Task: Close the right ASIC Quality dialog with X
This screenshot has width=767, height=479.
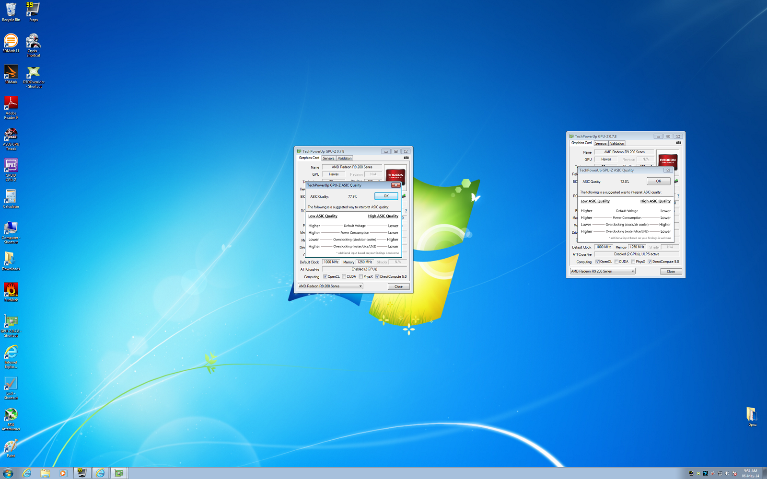Action: click(x=668, y=171)
